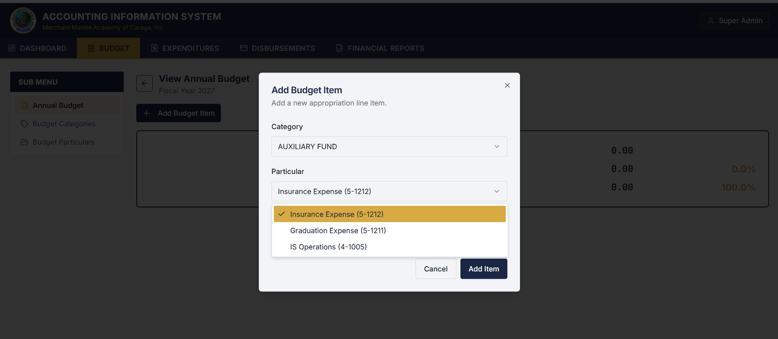The height and width of the screenshot is (339, 778).
Task: Click the plus icon on Add Budget Item
Action: click(147, 113)
